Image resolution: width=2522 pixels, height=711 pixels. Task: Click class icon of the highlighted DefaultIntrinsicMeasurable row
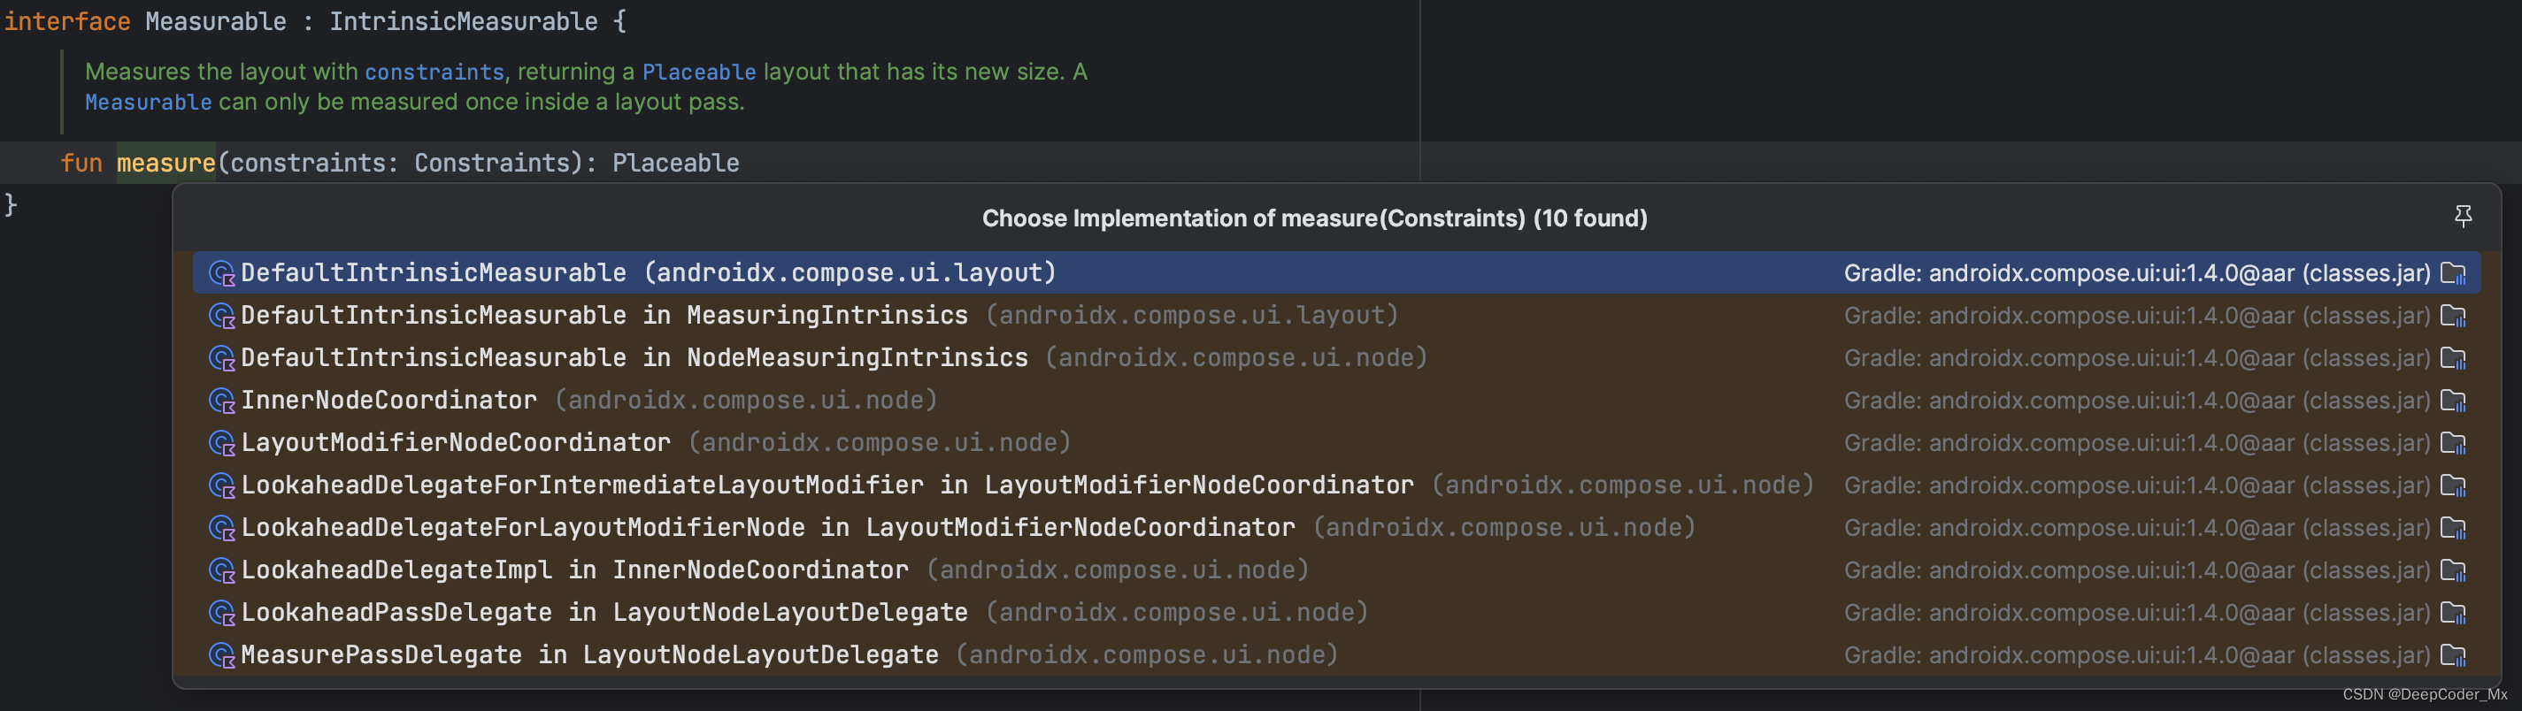click(222, 274)
